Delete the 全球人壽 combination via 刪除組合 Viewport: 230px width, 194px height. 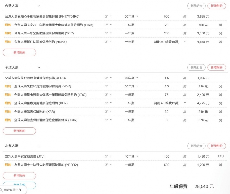click(196, 67)
